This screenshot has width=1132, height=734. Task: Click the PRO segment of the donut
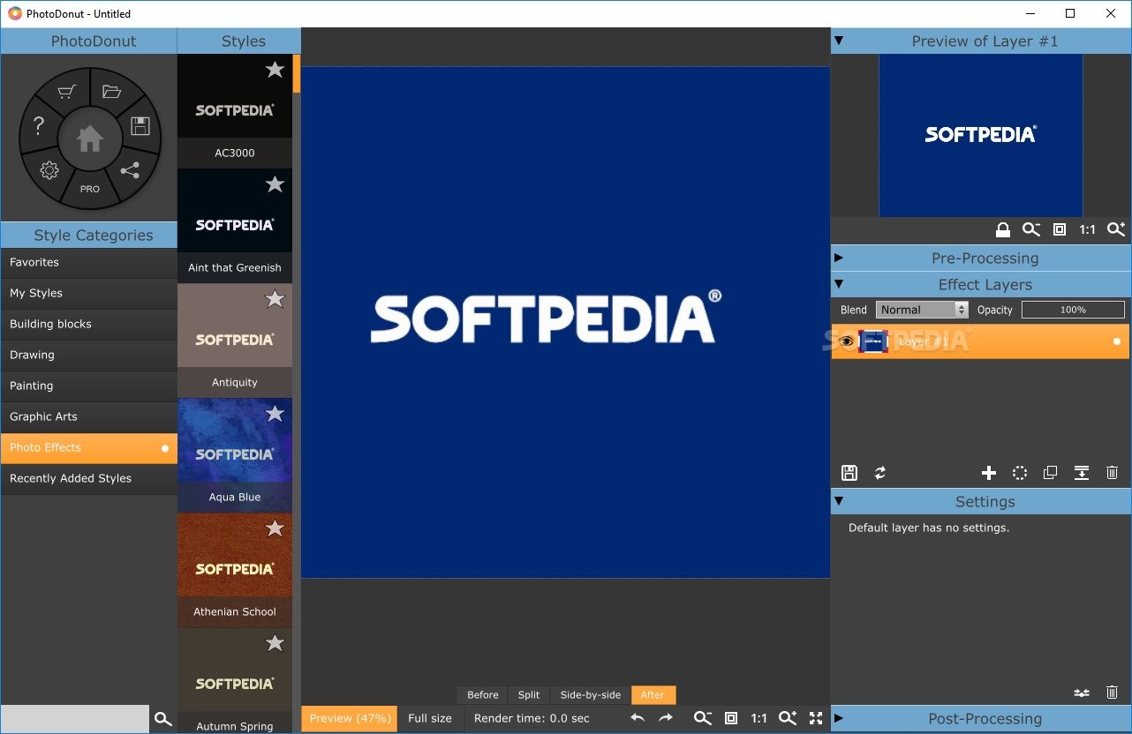tap(90, 189)
